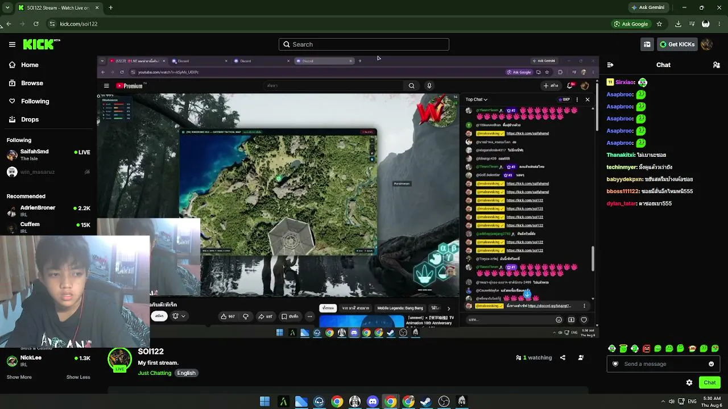Send message with Chat button
Screen dimensions: 728x409
[709, 382]
